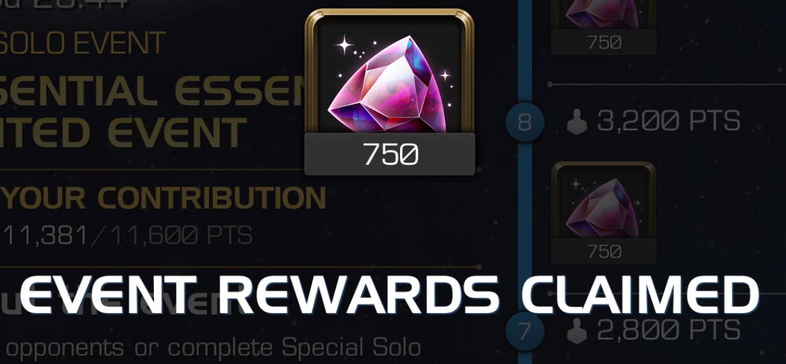Click the SOLO EVENT label

coord(83,43)
